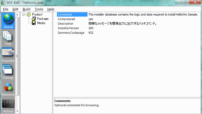Viewport: 202px width, 114px height.
Task: Select the Product tree item
Action: point(37,14)
